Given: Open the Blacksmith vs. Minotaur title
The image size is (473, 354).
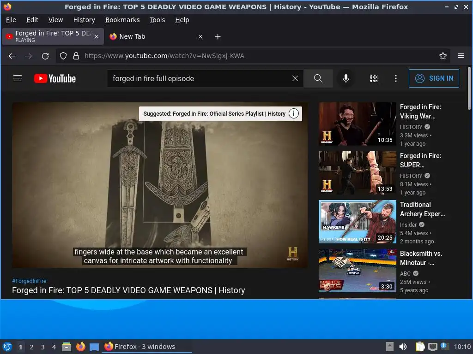Looking at the screenshot, I should coord(421,258).
